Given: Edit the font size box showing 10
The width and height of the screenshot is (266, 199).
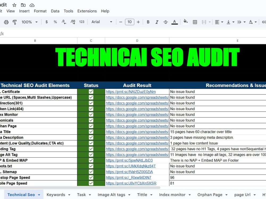Looking at the screenshot, I should [130, 22].
